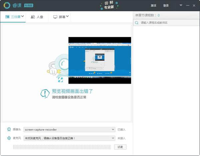Screen dimensions: 200x156
Task: Click the exclamation warning icon
Action: tap(45, 94)
